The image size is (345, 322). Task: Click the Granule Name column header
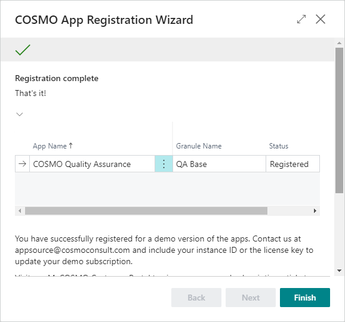pyautogui.click(x=199, y=146)
